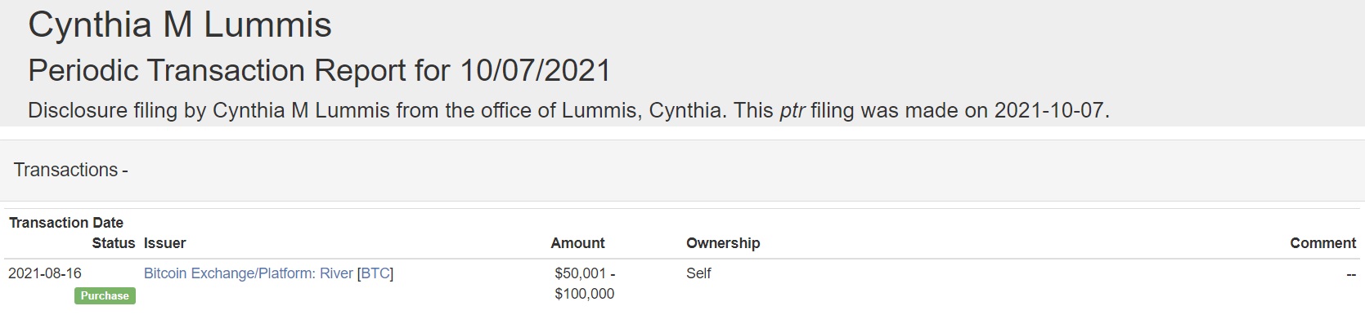Click the Status column header
Screen dimensions: 1365x315
pos(114,243)
